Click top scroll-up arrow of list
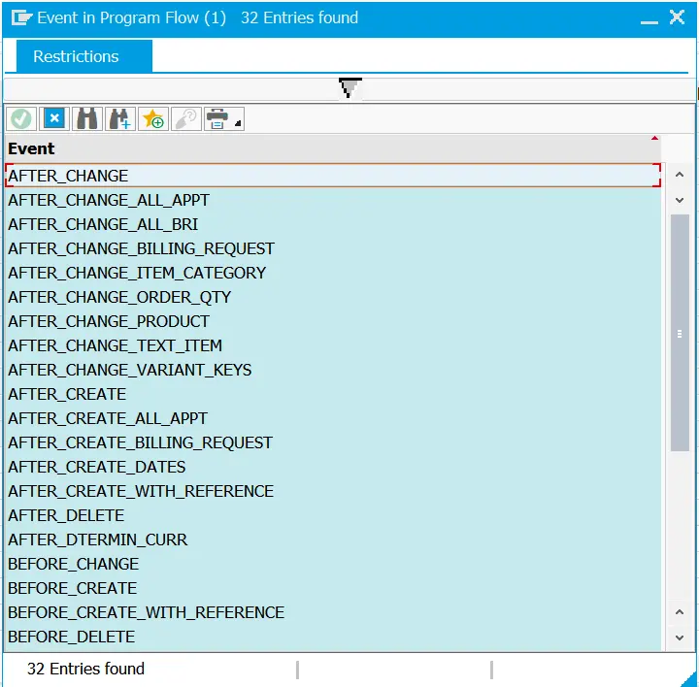 coord(680,175)
